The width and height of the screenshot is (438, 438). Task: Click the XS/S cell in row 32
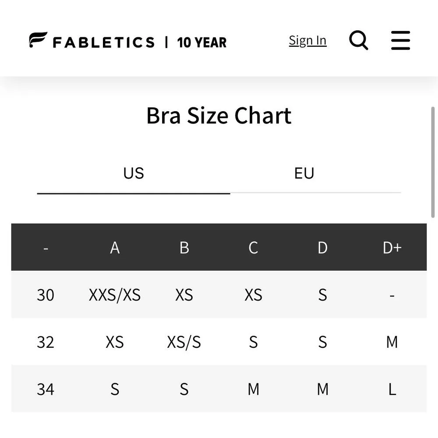click(x=184, y=342)
